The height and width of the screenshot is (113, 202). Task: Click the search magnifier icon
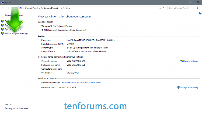197,8
